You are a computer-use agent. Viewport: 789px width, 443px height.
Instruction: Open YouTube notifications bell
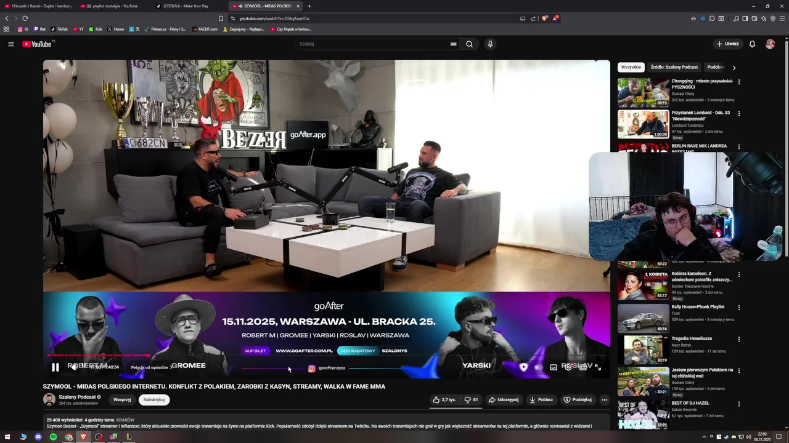(x=752, y=44)
